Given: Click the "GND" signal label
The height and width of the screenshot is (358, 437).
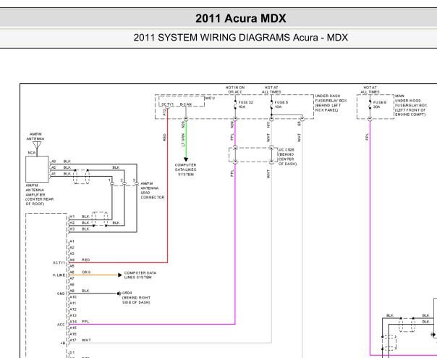Looking at the screenshot, I should click(x=61, y=294).
